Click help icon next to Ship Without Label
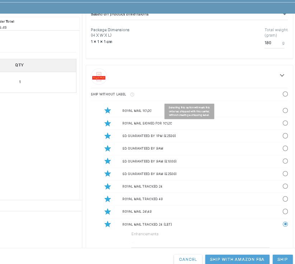The width and height of the screenshot is (295, 264). pos(132,94)
